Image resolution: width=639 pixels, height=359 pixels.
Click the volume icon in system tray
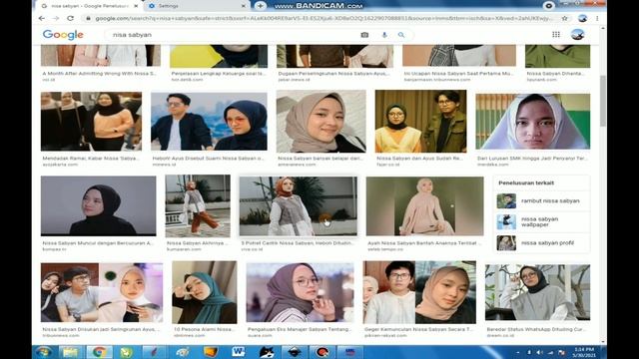(539, 352)
